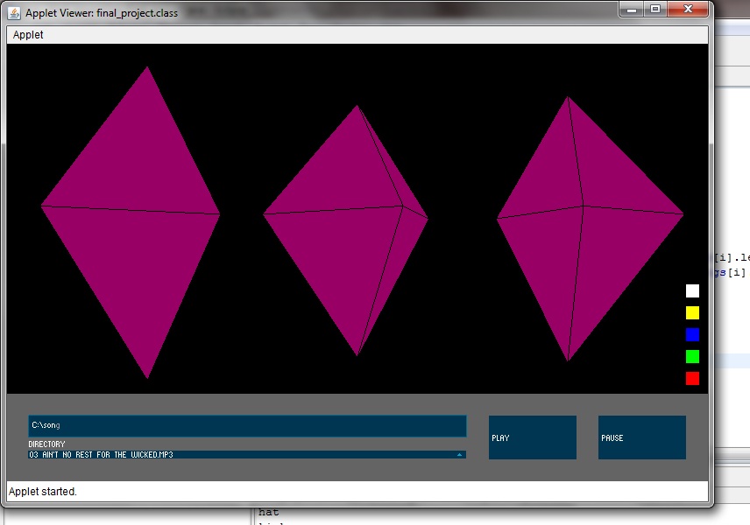Click the Java applet icon in title bar
This screenshot has width=750, height=525.
tap(14, 13)
